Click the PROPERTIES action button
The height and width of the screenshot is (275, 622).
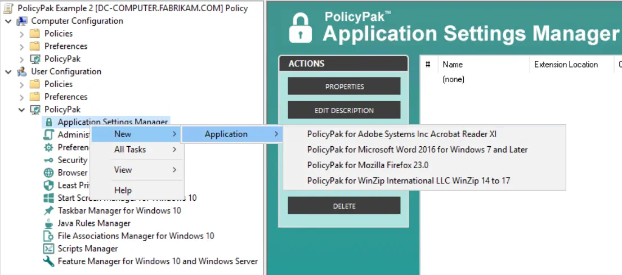(344, 87)
